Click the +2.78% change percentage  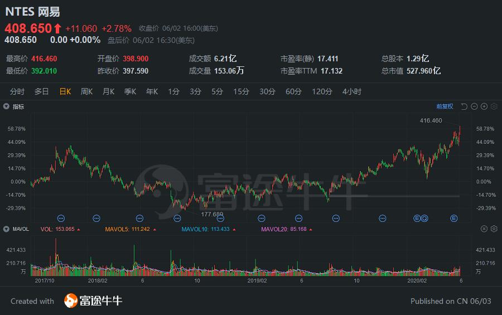pos(117,28)
